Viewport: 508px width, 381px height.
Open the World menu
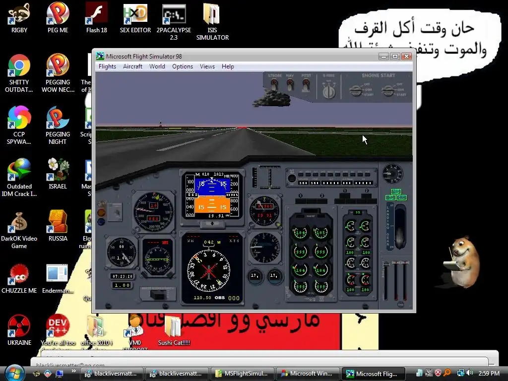157,66
